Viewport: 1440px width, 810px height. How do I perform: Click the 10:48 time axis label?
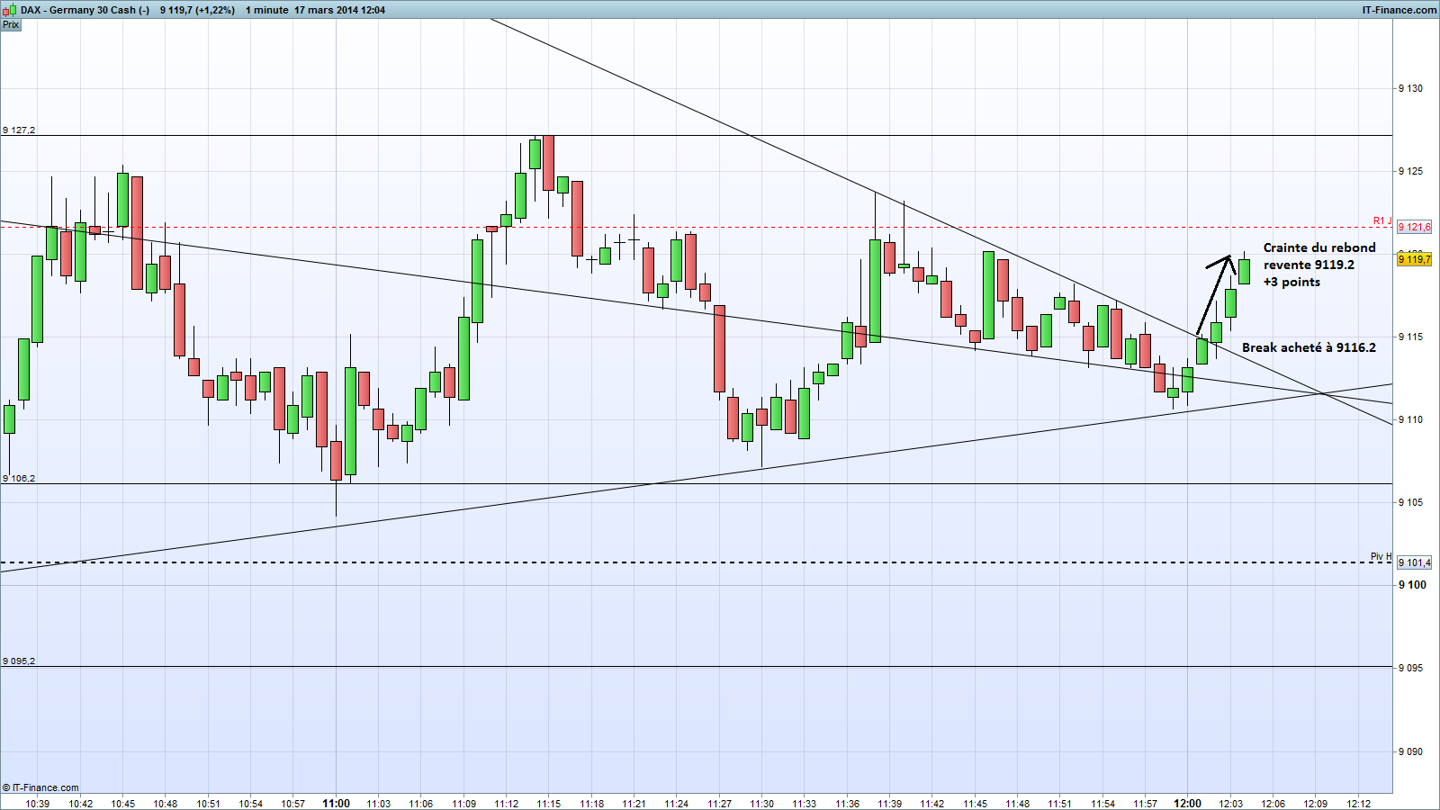coord(166,804)
